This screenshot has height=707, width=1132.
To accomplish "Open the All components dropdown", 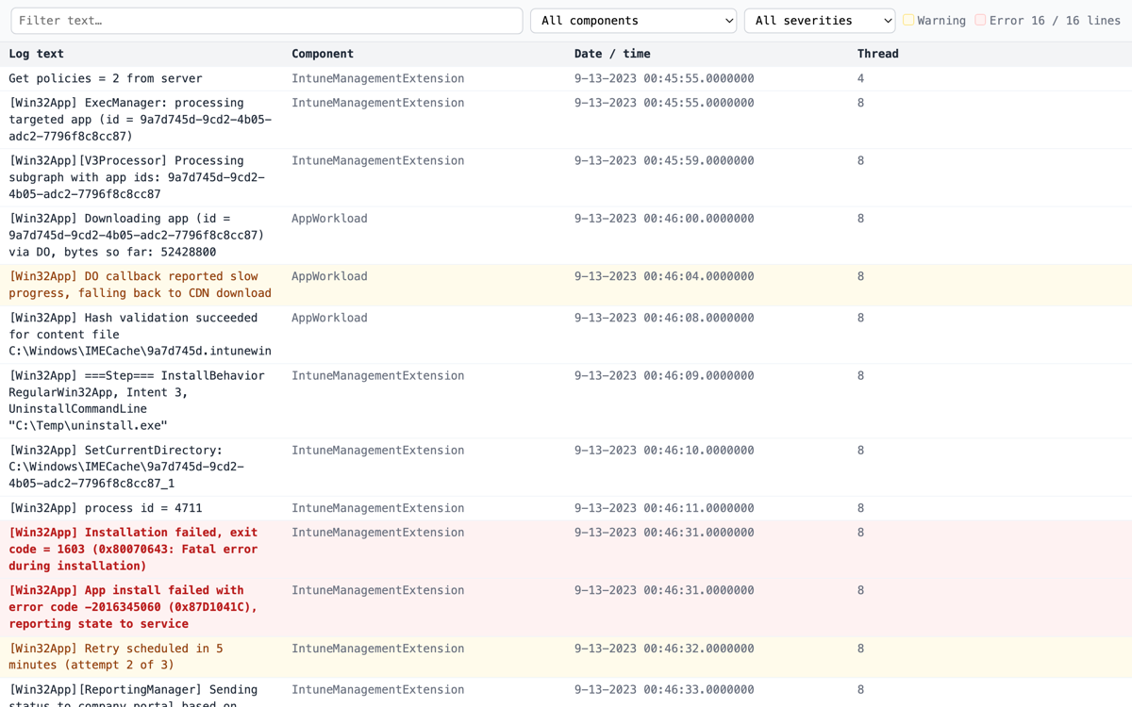I will pos(633,21).
